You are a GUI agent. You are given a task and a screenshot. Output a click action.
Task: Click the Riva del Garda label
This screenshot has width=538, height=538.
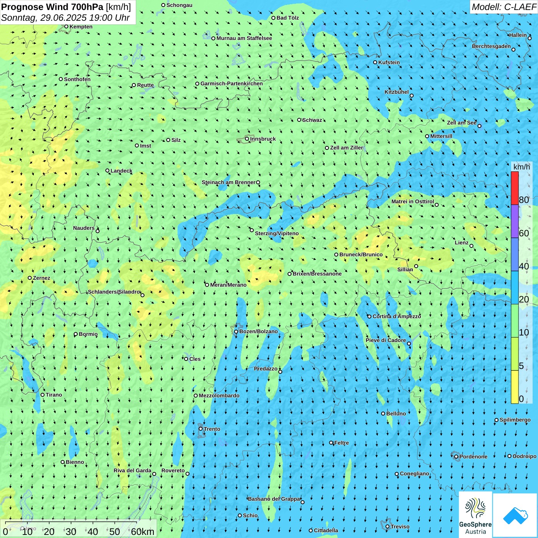(x=133, y=470)
